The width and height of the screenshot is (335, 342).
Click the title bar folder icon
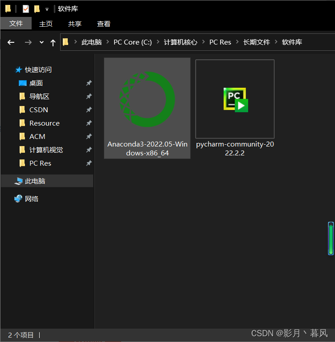[8, 9]
